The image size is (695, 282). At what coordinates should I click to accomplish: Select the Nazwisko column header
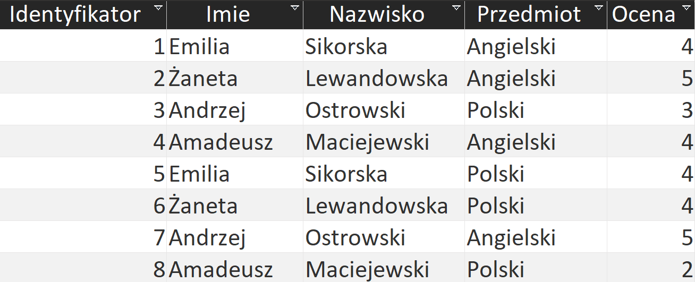coord(384,14)
